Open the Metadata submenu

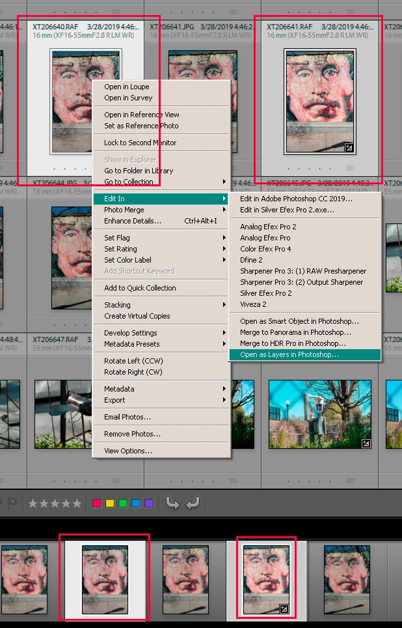(x=161, y=389)
